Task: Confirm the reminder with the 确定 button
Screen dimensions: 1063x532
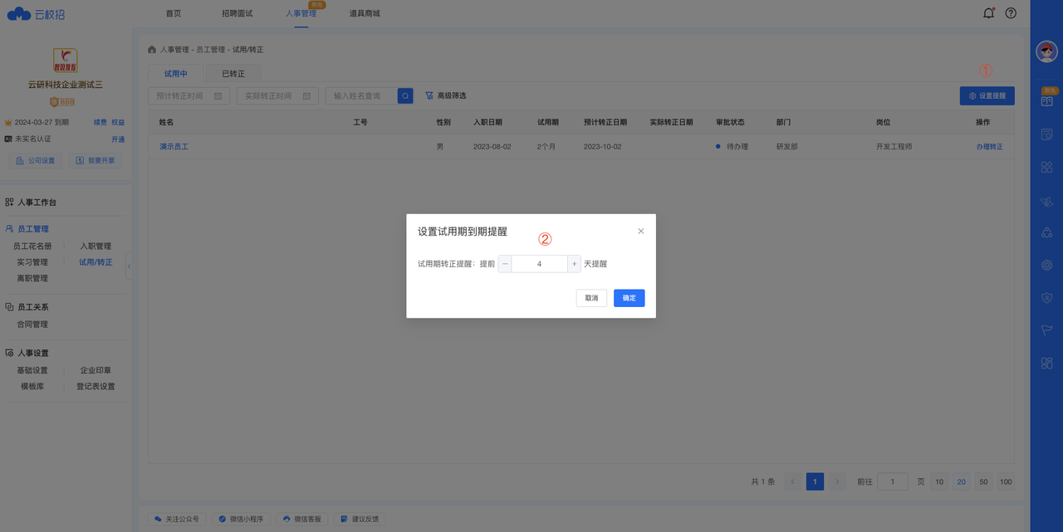Action: coord(629,297)
